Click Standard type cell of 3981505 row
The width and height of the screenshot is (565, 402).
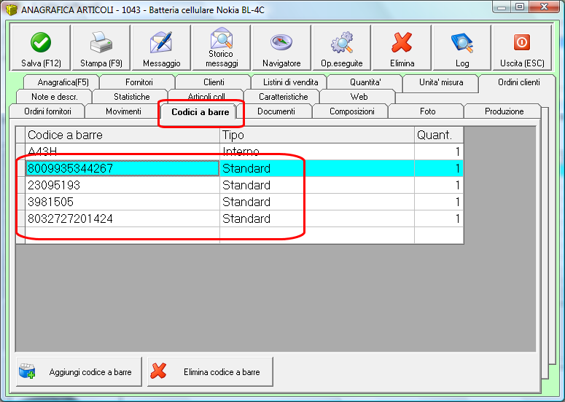point(317,202)
